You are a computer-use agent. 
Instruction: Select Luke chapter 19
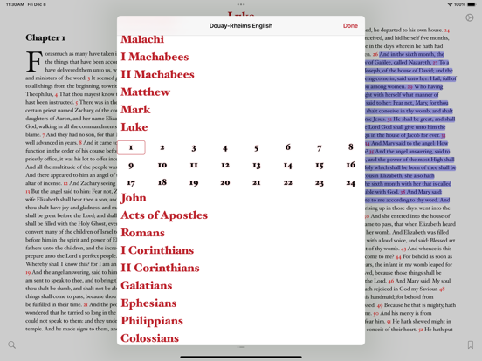point(194,183)
